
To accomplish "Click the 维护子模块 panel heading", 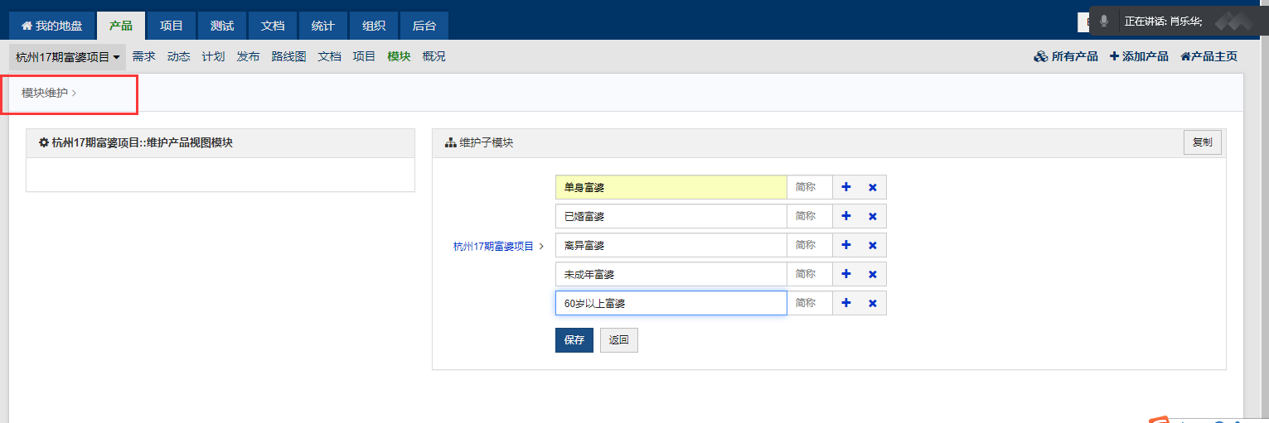I will [x=479, y=142].
